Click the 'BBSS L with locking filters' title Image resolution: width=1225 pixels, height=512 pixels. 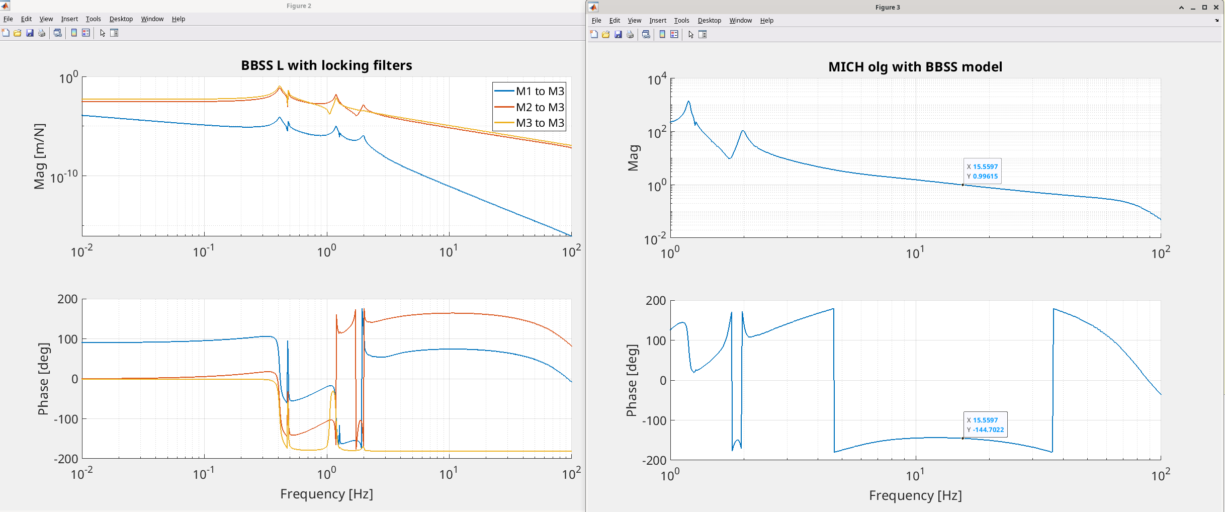tap(326, 65)
